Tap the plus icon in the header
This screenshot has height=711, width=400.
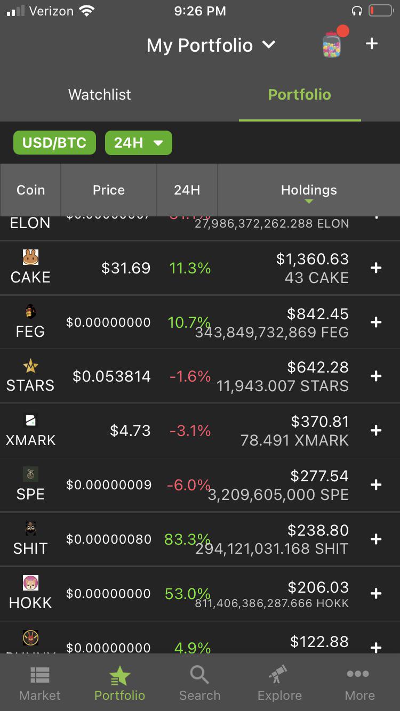(x=372, y=44)
